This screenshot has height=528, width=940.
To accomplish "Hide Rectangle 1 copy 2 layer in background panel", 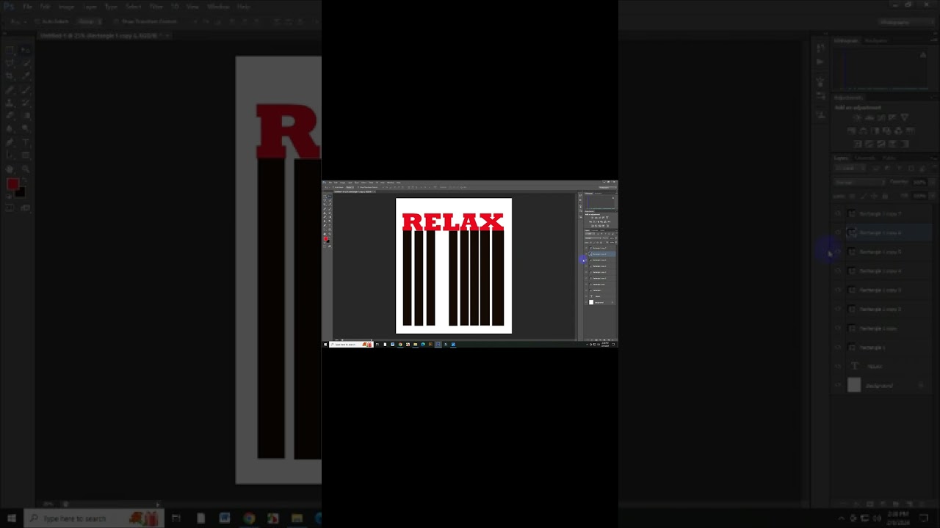I will click(838, 309).
